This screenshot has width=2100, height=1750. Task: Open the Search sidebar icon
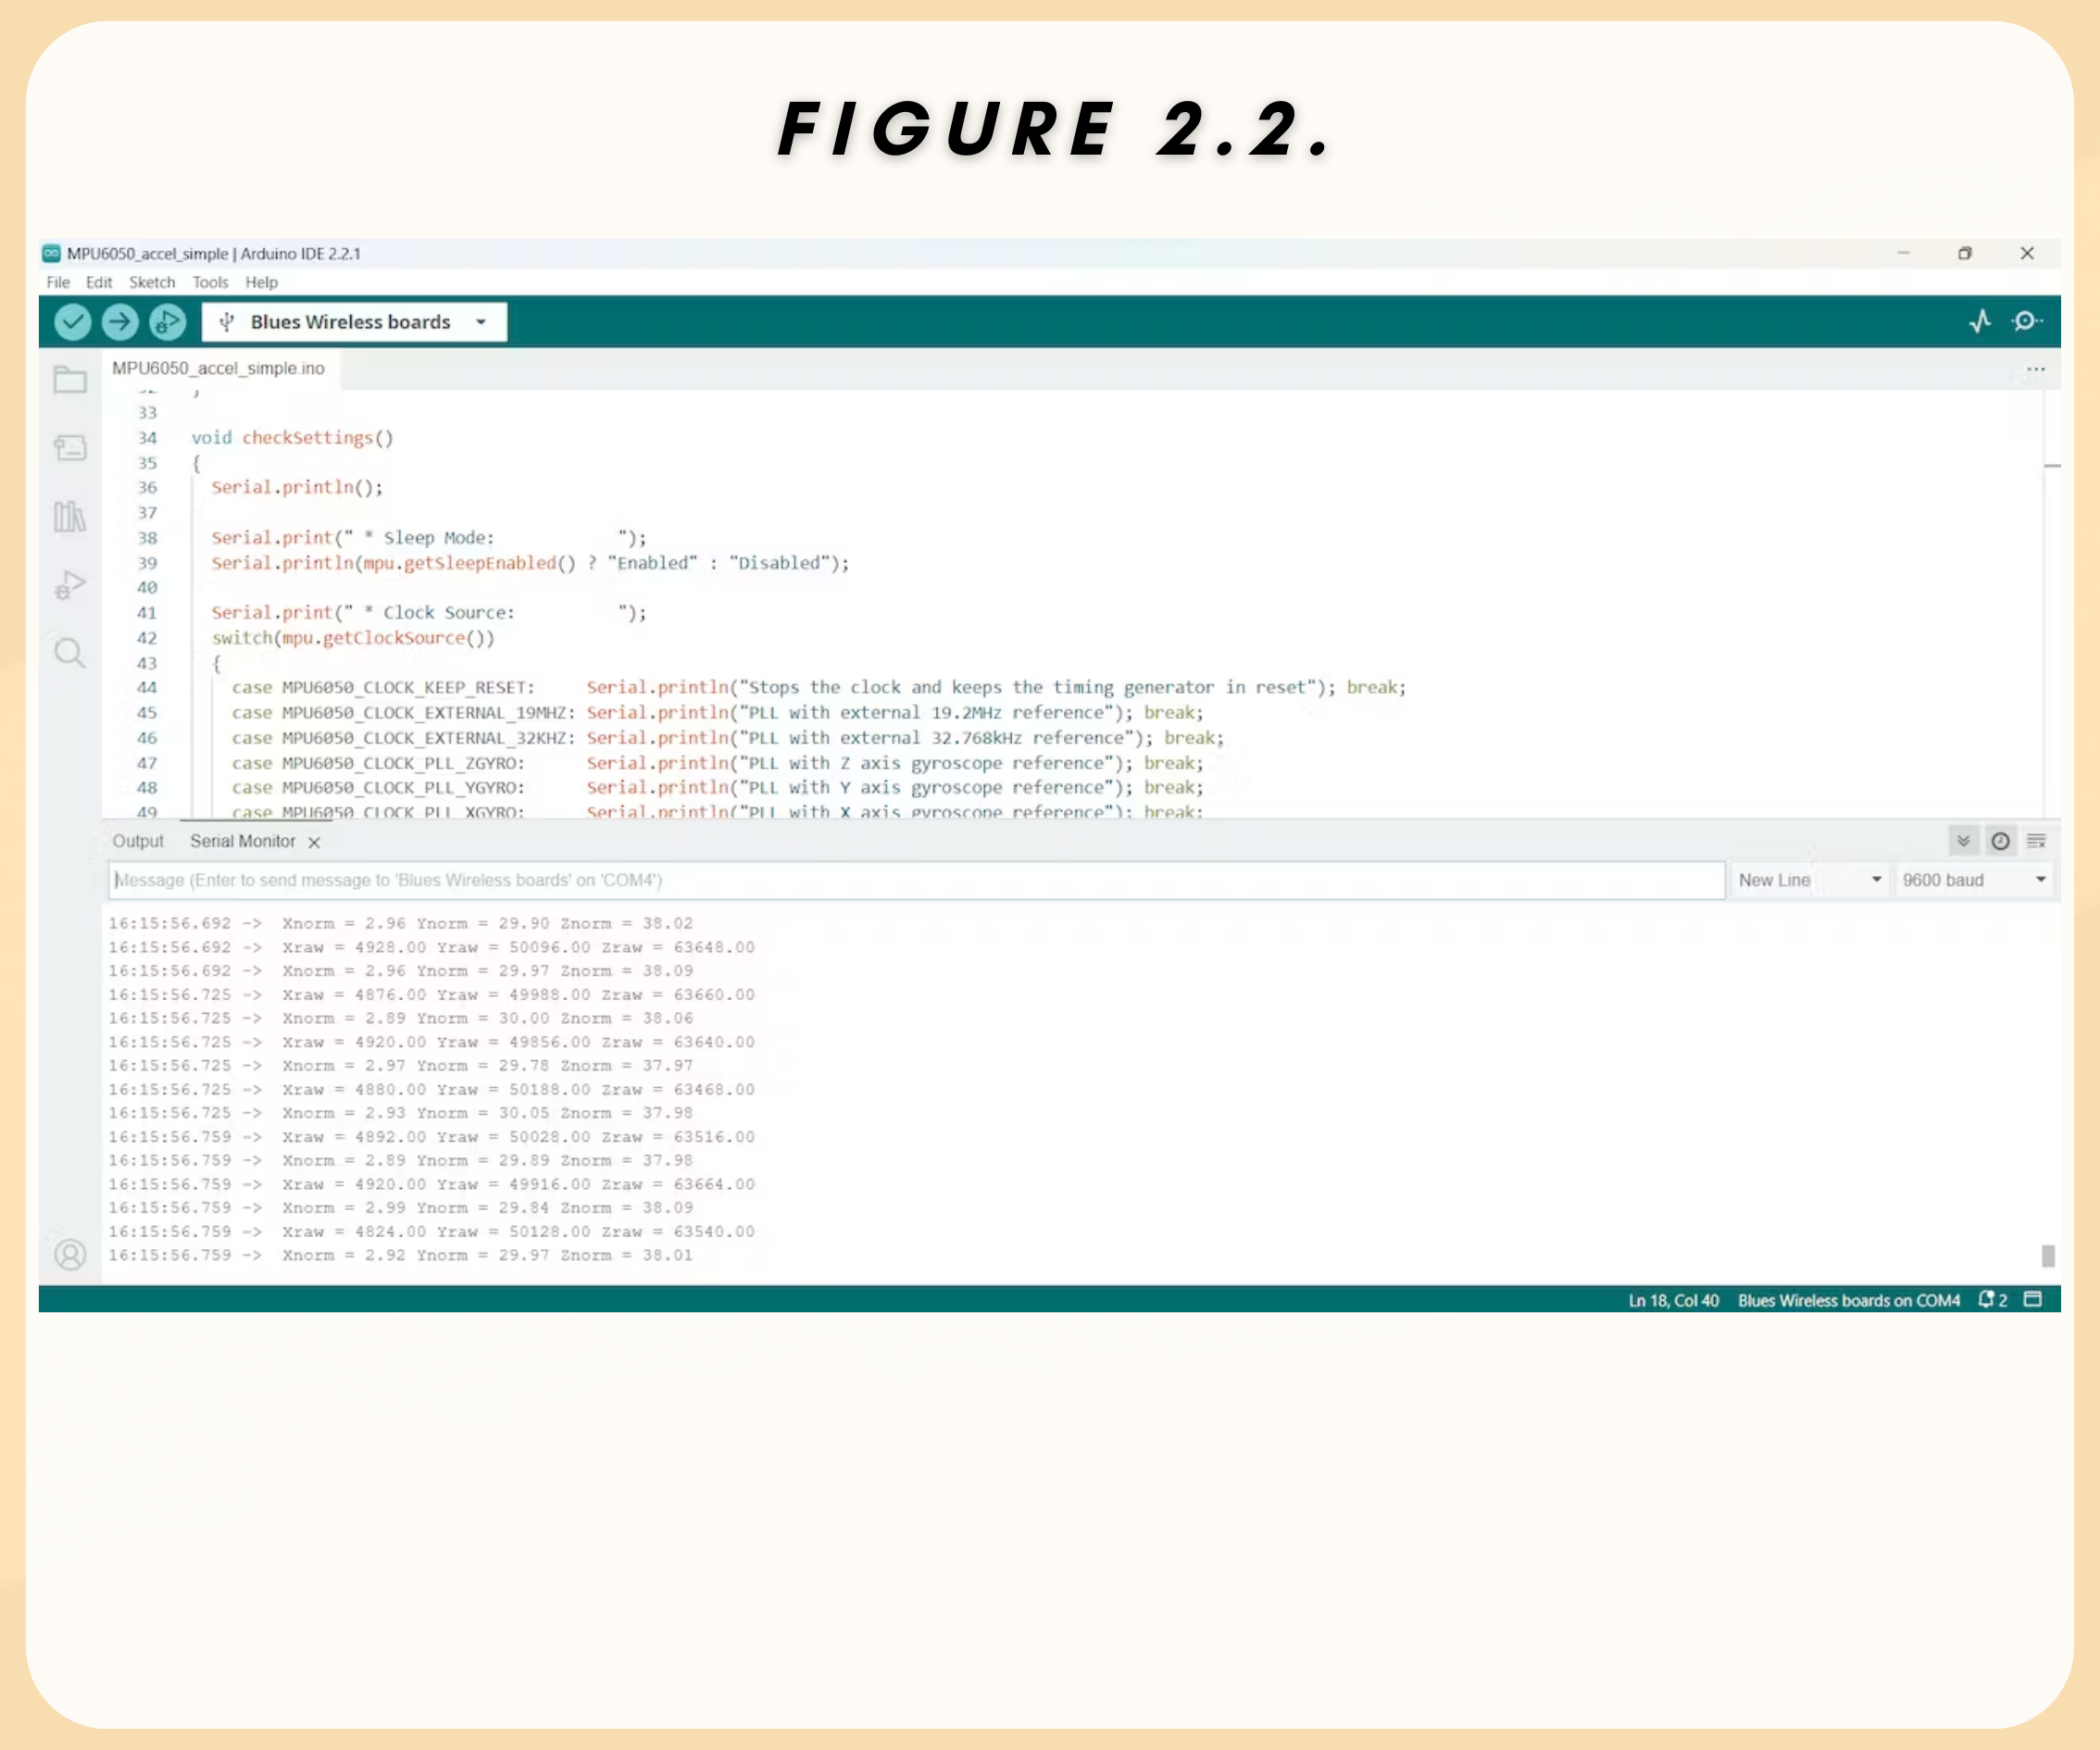pos(70,653)
